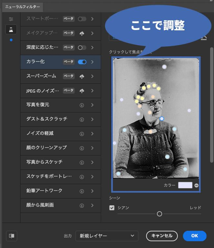The width and height of the screenshot is (214, 248).
Task: Show info for ノイズの軽減 filter
Action: coord(82,134)
